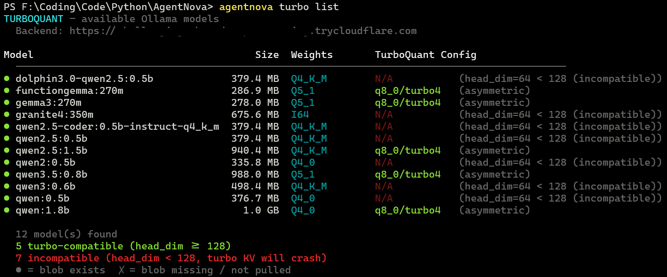Click the incompatible head_dim note for granite4:350m
Image resolution: width=667 pixels, height=277 pixels.
pos(561,115)
